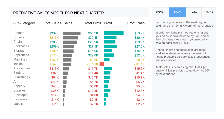Click the teal Bookcases profit bar

(x=110, y=46)
